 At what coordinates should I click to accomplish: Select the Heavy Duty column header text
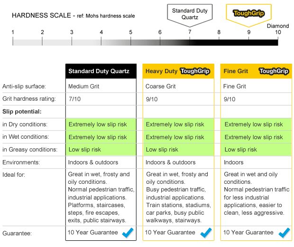161,71
